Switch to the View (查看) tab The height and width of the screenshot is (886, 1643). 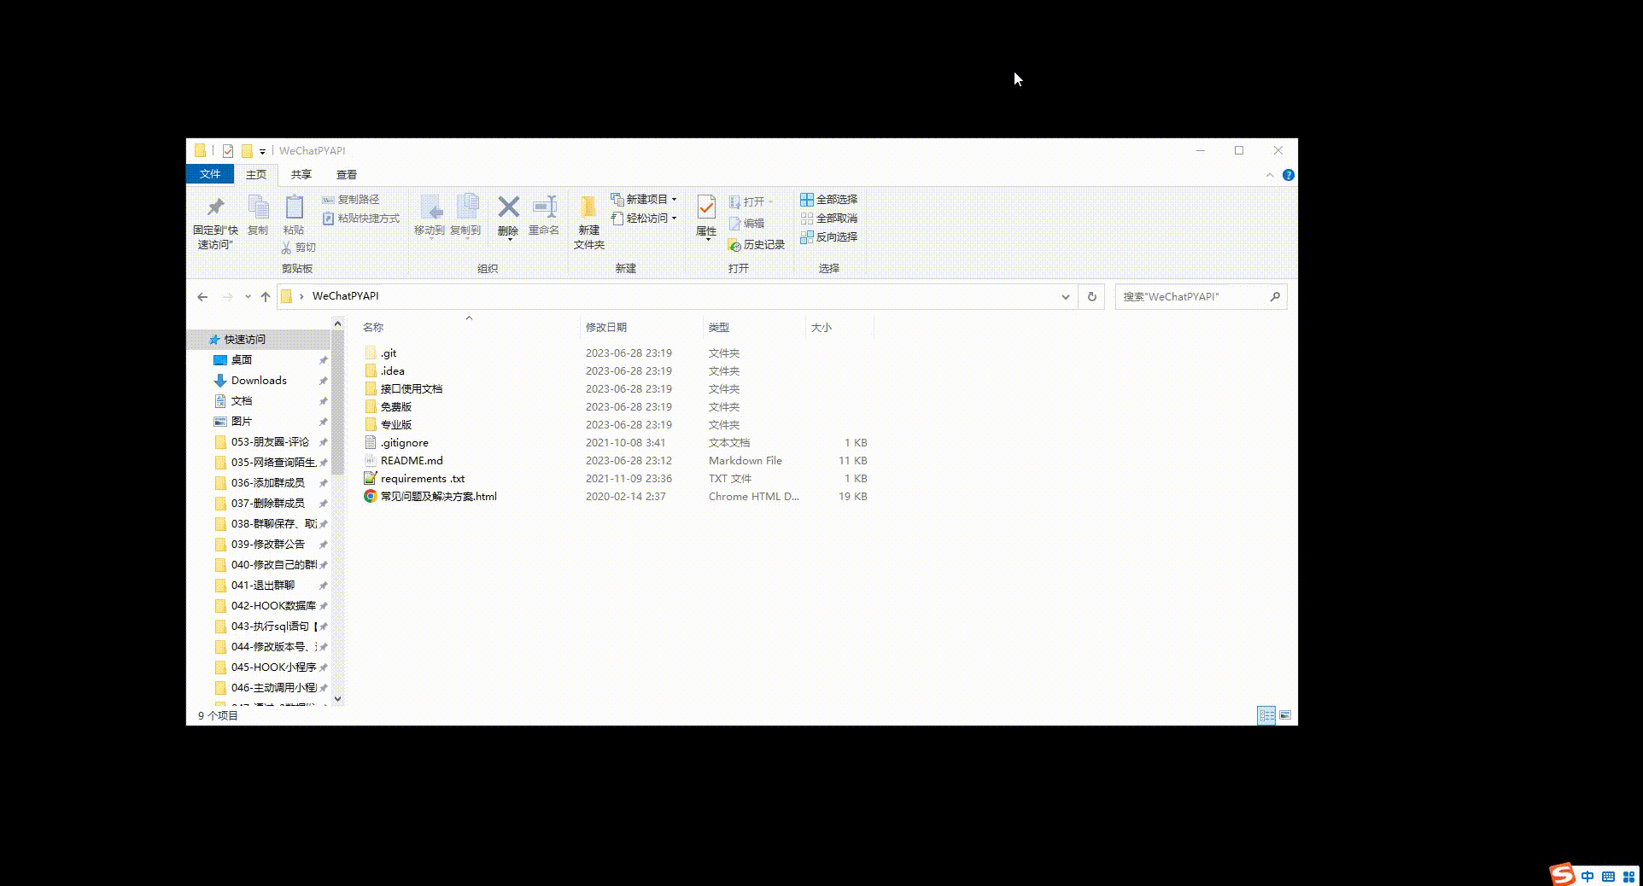pos(346,174)
